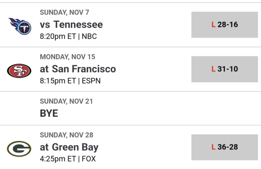Open the L 31-10 game result

pos(224,69)
